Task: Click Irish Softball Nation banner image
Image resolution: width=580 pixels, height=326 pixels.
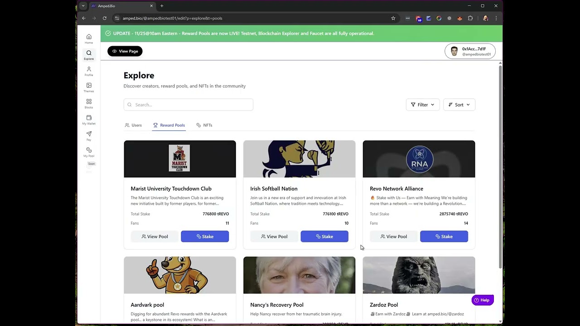Action: click(x=300, y=159)
